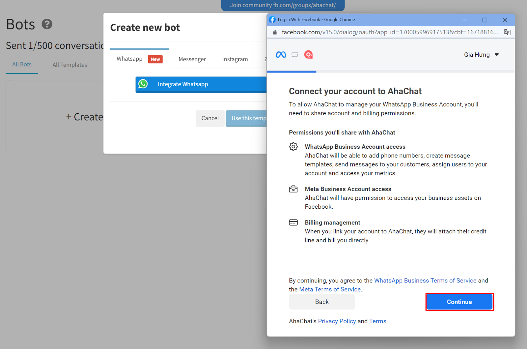527x349 pixels.
Task: Click the Chrome translate page icon
Action: coord(507,32)
